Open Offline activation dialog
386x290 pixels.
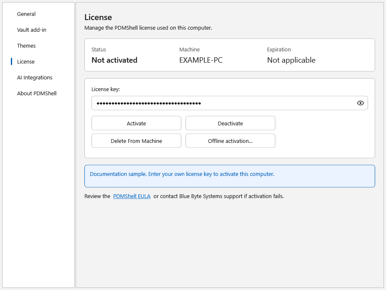pos(230,140)
